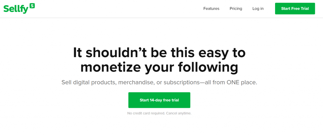The image size is (323, 135).
Task: Click the word 'place.' ending the subheading
Action: pyautogui.click(x=250, y=83)
